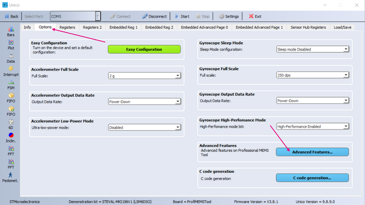Click Board = ProfiMEMSTool status text
Screen dimensions: 365x205
pyautogui.click(x=192, y=202)
